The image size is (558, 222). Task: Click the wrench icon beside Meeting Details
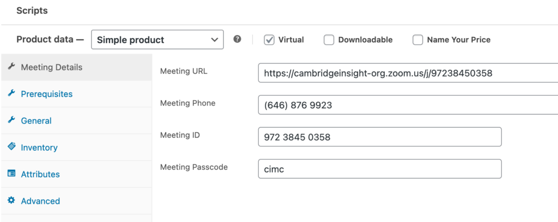coord(11,67)
